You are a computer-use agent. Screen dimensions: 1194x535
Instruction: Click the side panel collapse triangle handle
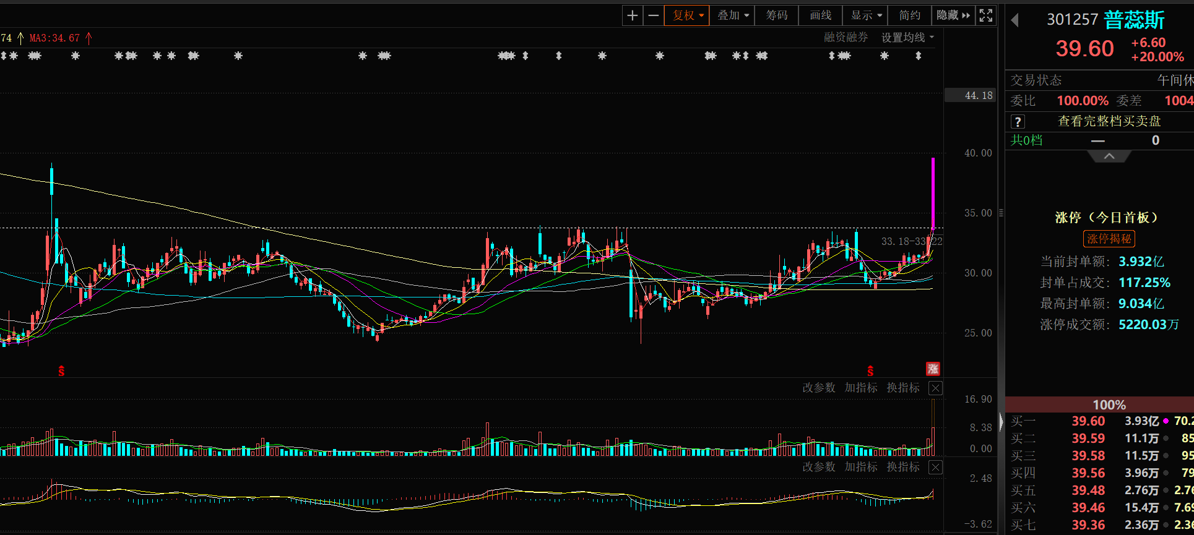point(1001,422)
